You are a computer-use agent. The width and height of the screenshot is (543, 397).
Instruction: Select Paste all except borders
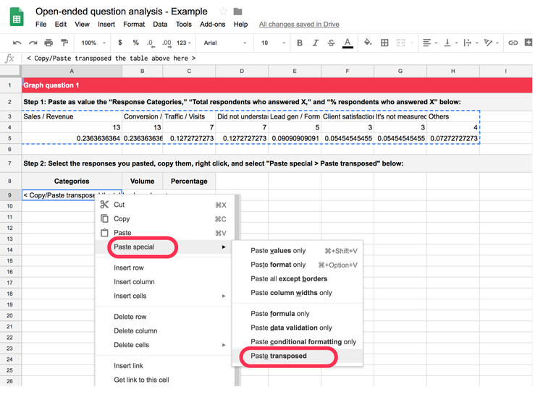(x=298, y=278)
